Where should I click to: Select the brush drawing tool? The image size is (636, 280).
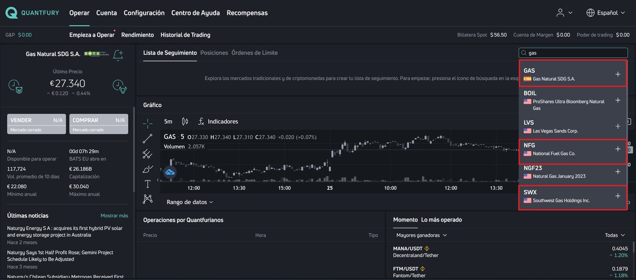(148, 169)
